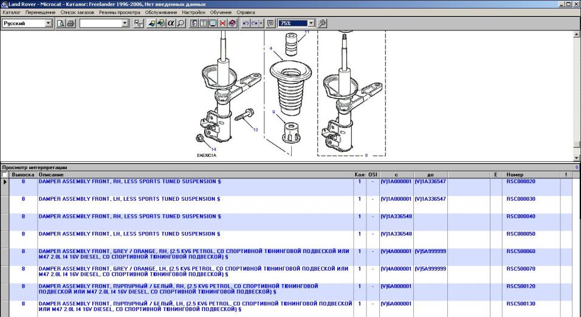Select part number RSC500130
The image size is (581, 317).
(x=521, y=303)
